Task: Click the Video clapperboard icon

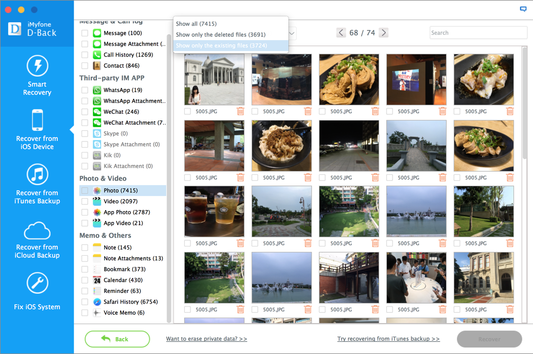Action: click(97, 201)
